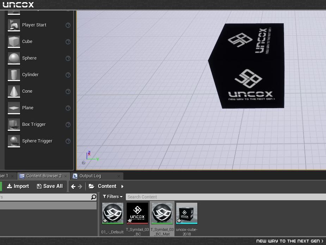The height and width of the screenshot is (245, 326).
Task: Open help for Player Start
Action: 68,25
